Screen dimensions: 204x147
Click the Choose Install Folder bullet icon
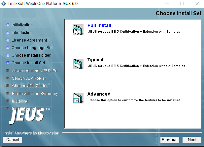[8, 55]
